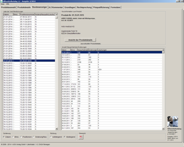Go to the Grundlagen tab
Screen dimensions: 184x147
(x=70, y=8)
